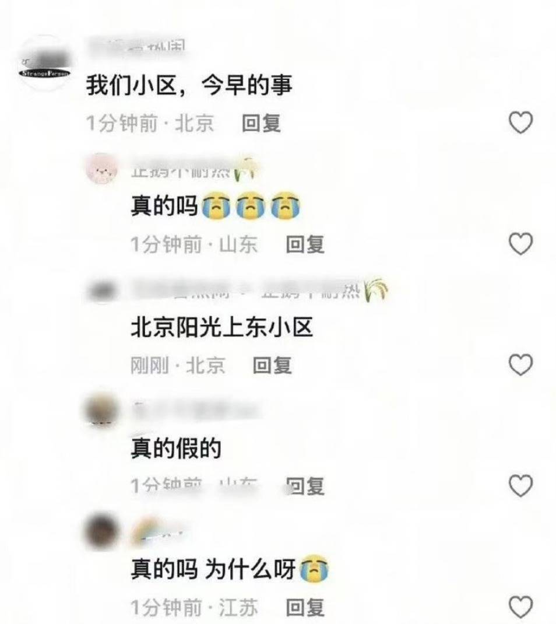The image size is (556, 624).
Task: Like the comment "我们小区，今早的事"
Action: [x=521, y=122]
